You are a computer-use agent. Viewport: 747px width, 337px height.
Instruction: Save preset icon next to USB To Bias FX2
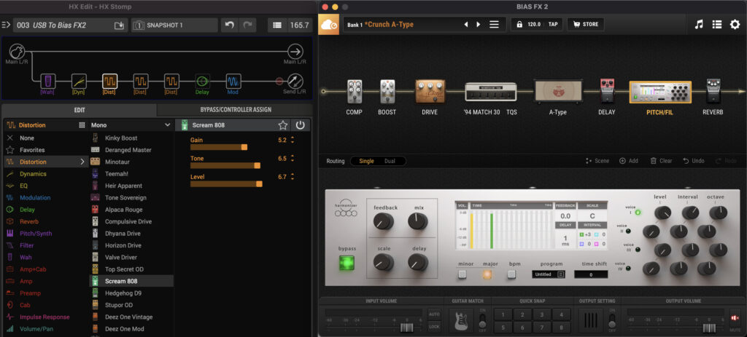[119, 25]
